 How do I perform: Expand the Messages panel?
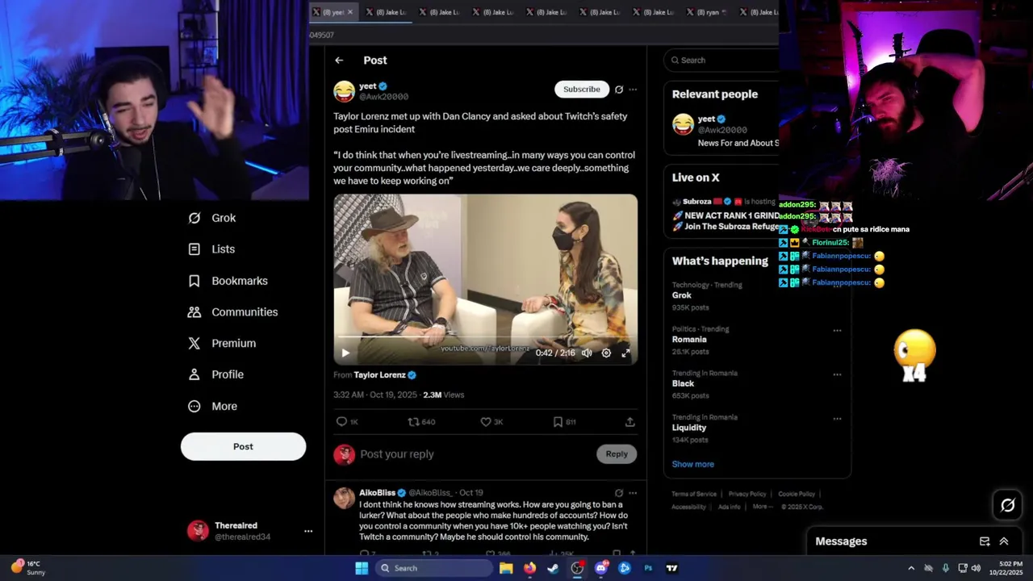[1004, 541]
